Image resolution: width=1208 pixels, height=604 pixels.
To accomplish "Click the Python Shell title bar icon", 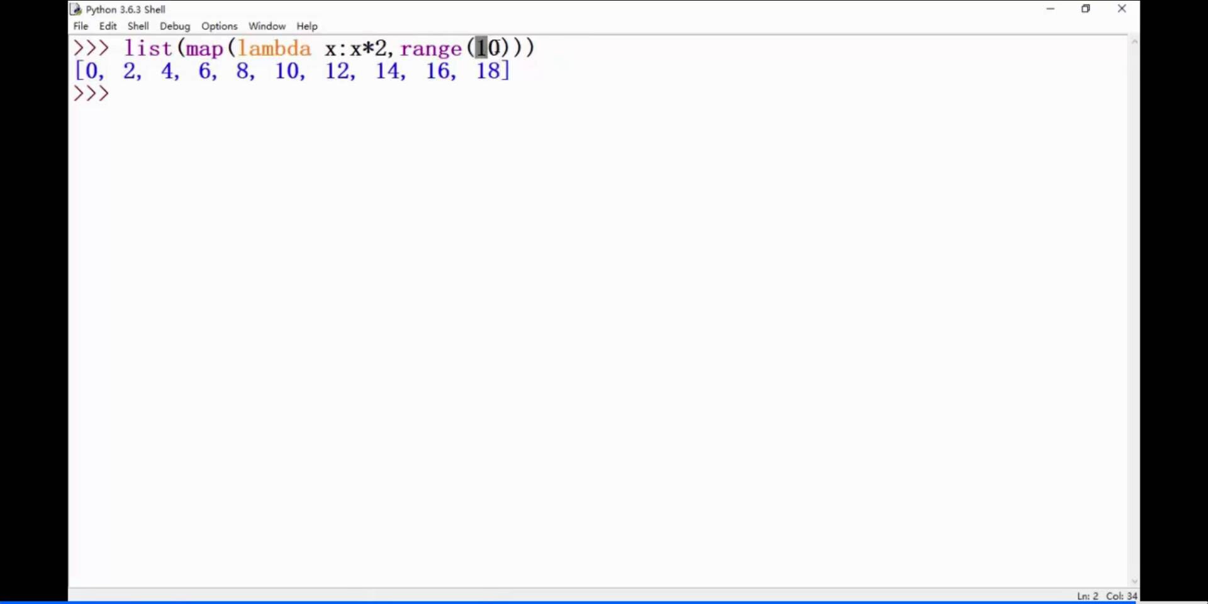I will pos(76,9).
